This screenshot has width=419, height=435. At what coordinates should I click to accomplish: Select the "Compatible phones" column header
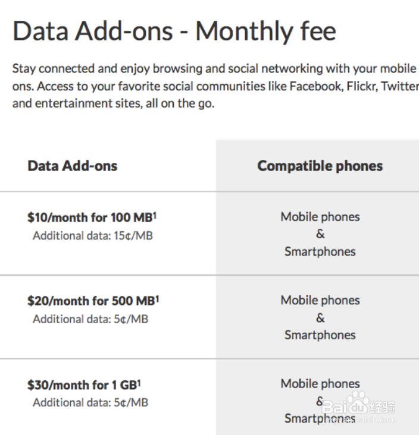pyautogui.click(x=320, y=166)
